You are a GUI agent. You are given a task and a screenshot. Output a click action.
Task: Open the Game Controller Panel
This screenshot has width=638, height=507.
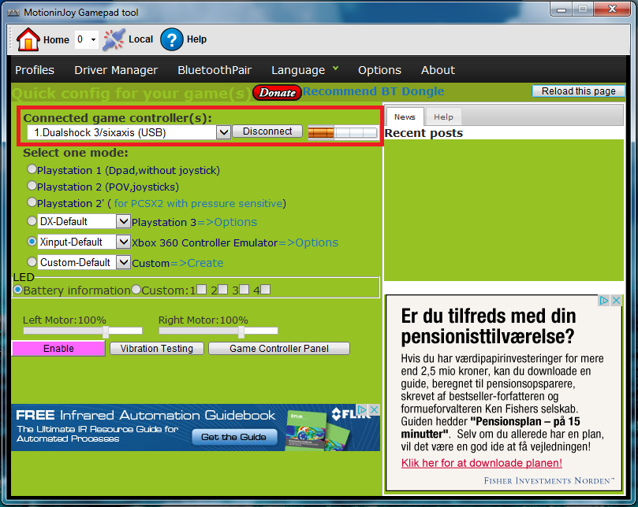279,349
